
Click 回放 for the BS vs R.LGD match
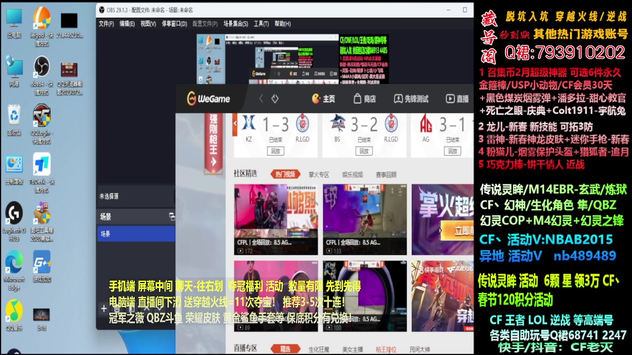[364, 151]
